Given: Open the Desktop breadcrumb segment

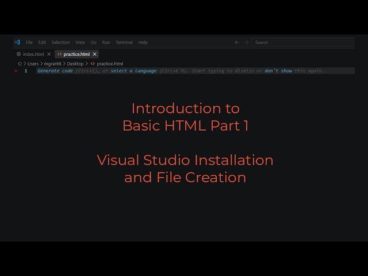Looking at the screenshot, I should tap(75, 64).
